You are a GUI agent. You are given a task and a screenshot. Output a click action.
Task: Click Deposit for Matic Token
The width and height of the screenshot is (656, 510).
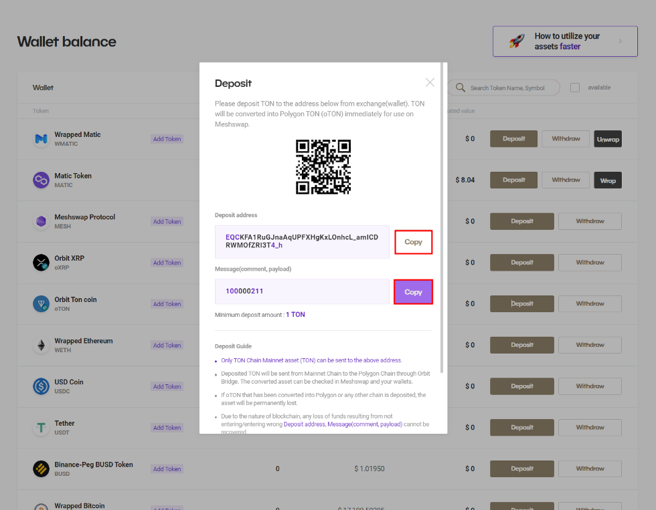[514, 180]
